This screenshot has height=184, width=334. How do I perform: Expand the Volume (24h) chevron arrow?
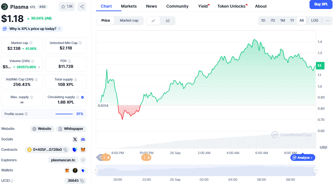pyautogui.click(x=39, y=67)
